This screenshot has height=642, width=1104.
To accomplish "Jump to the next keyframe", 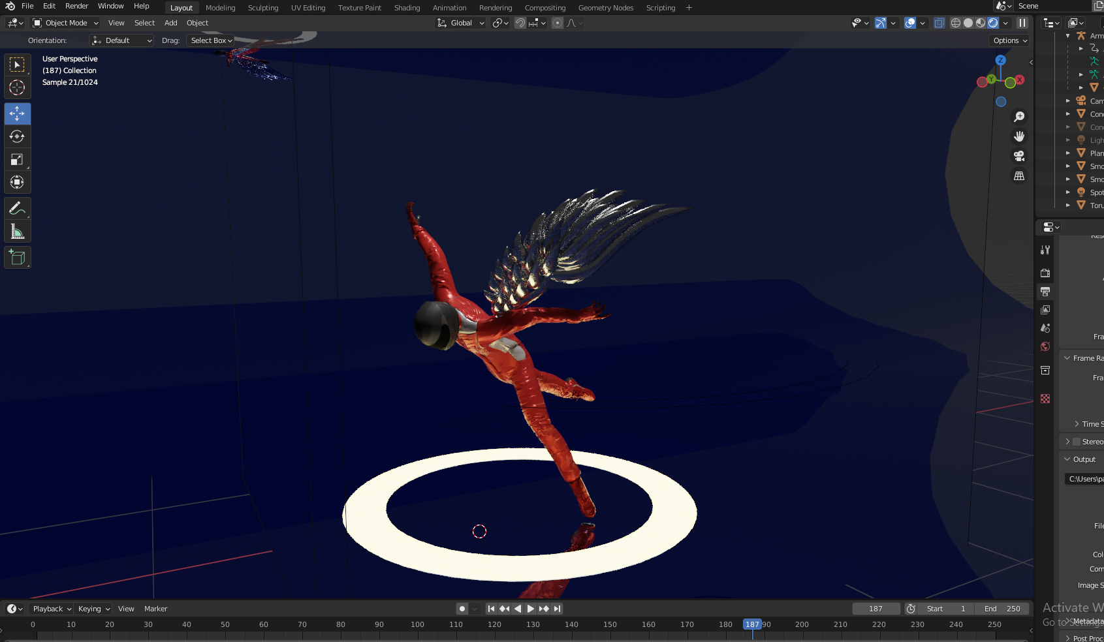I will click(x=544, y=609).
